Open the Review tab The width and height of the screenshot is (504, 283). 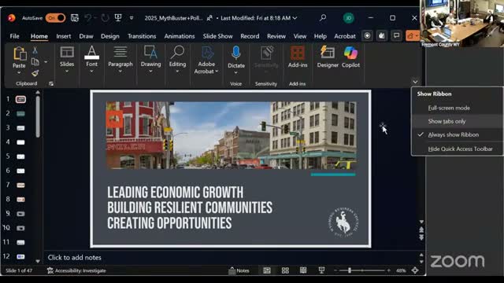[276, 36]
